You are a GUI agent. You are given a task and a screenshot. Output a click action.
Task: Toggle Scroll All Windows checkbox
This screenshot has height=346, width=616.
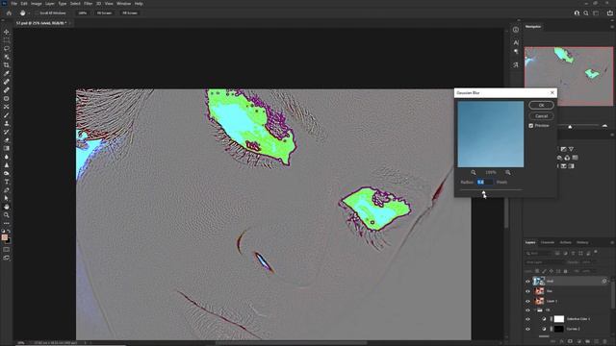[x=37, y=12]
